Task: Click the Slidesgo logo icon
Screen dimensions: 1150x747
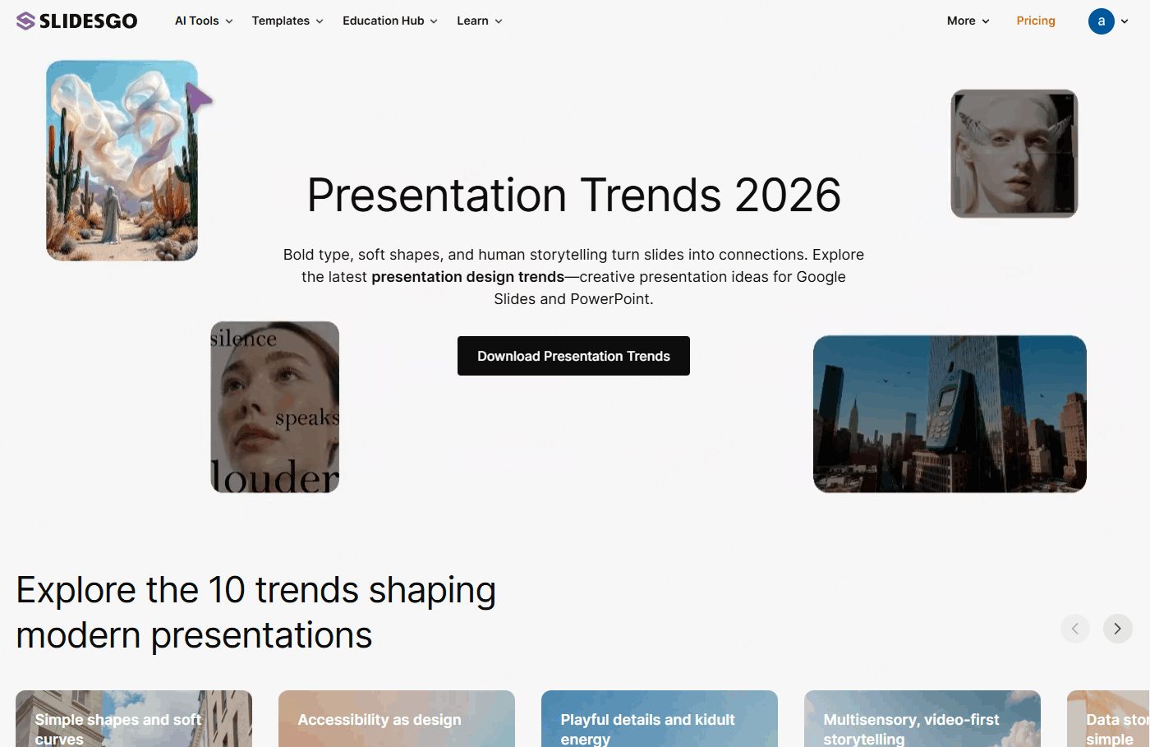Action: [x=25, y=21]
